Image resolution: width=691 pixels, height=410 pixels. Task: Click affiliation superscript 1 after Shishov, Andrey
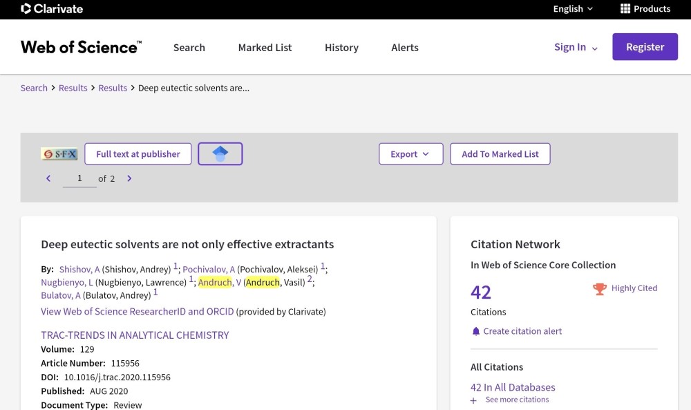[176, 265]
